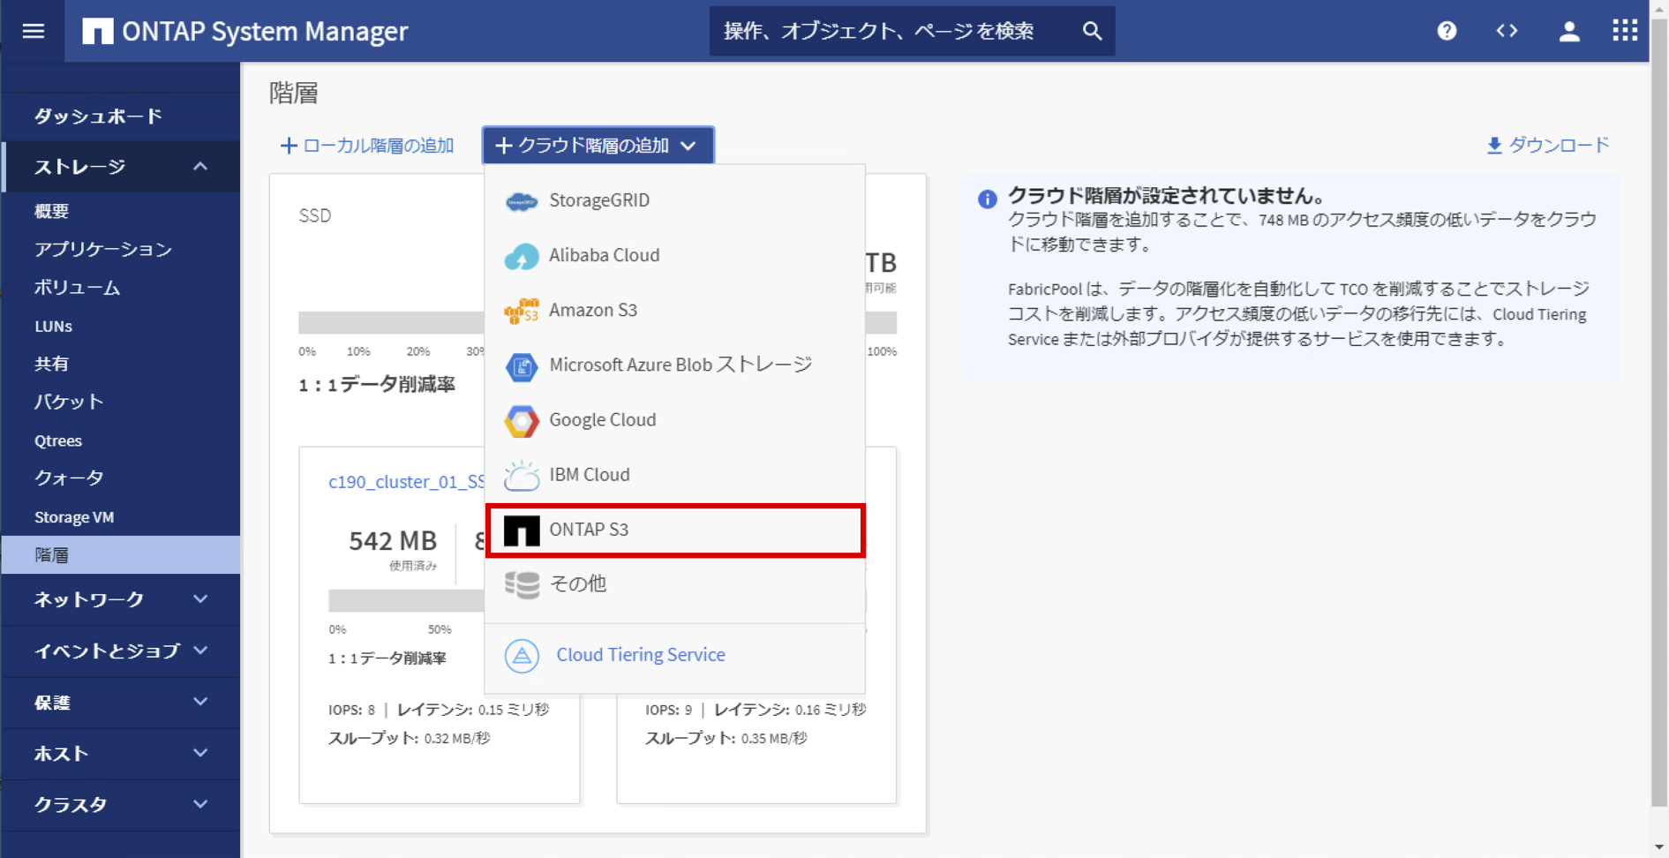Click the Cloud Tiering Service icon
This screenshot has height=858, width=1669.
[522, 656]
